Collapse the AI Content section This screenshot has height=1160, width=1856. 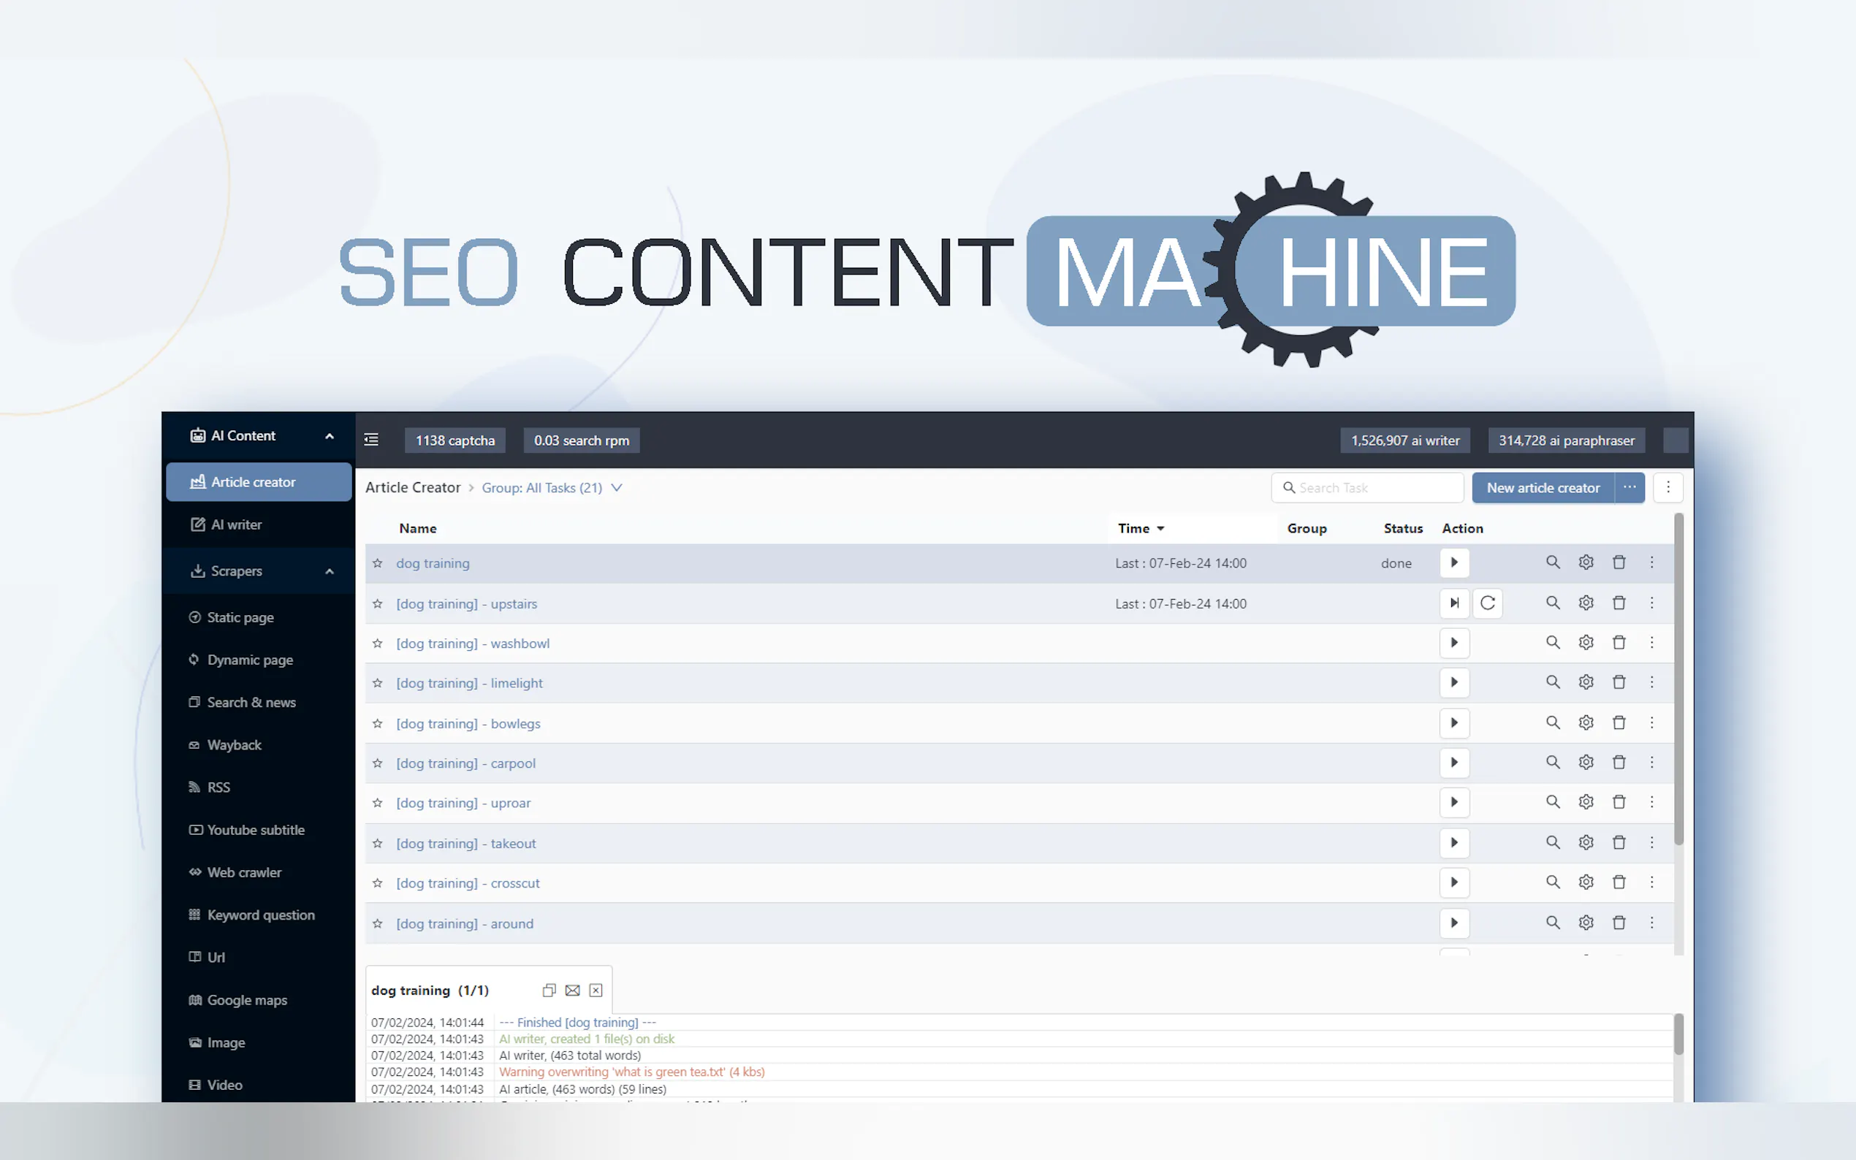(329, 435)
